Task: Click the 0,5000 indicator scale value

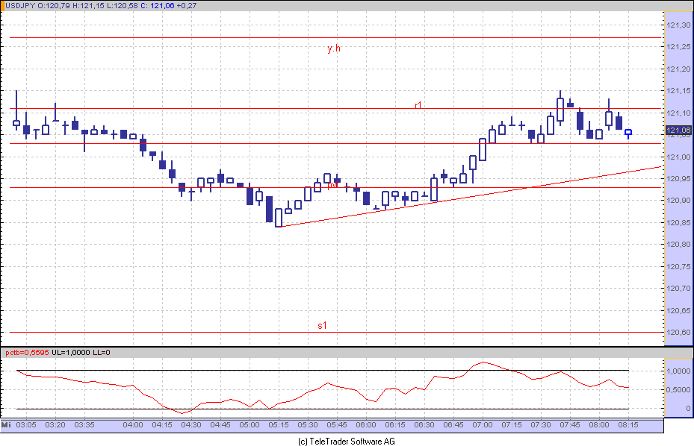Action: [678, 389]
